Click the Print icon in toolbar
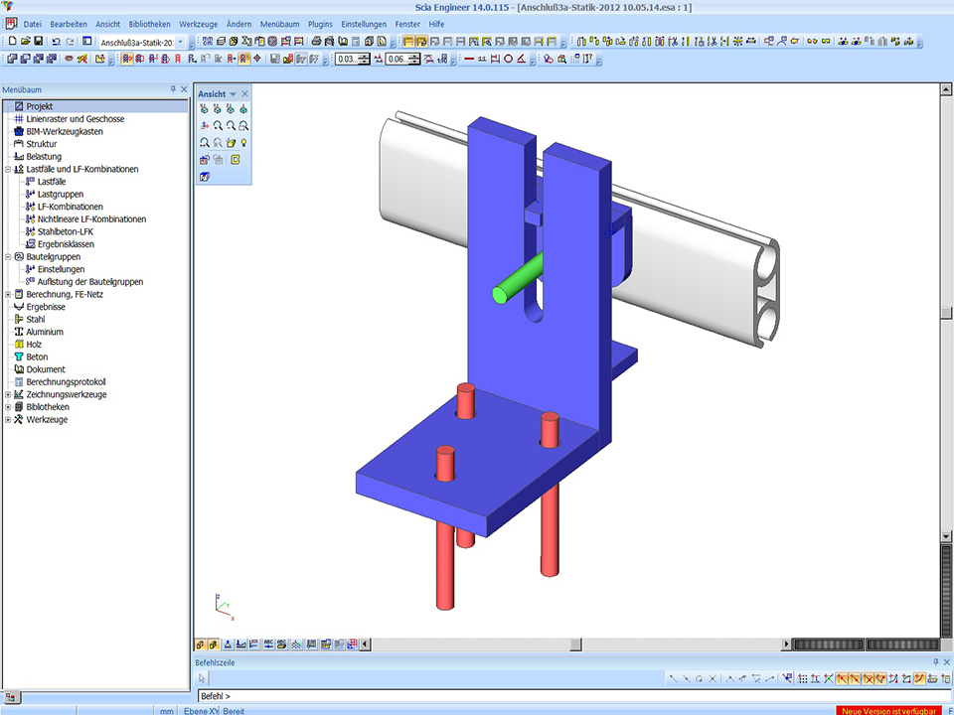 [316, 42]
